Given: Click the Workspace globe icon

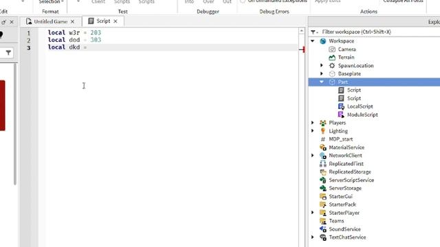Looking at the screenshot, I should tap(323, 41).
